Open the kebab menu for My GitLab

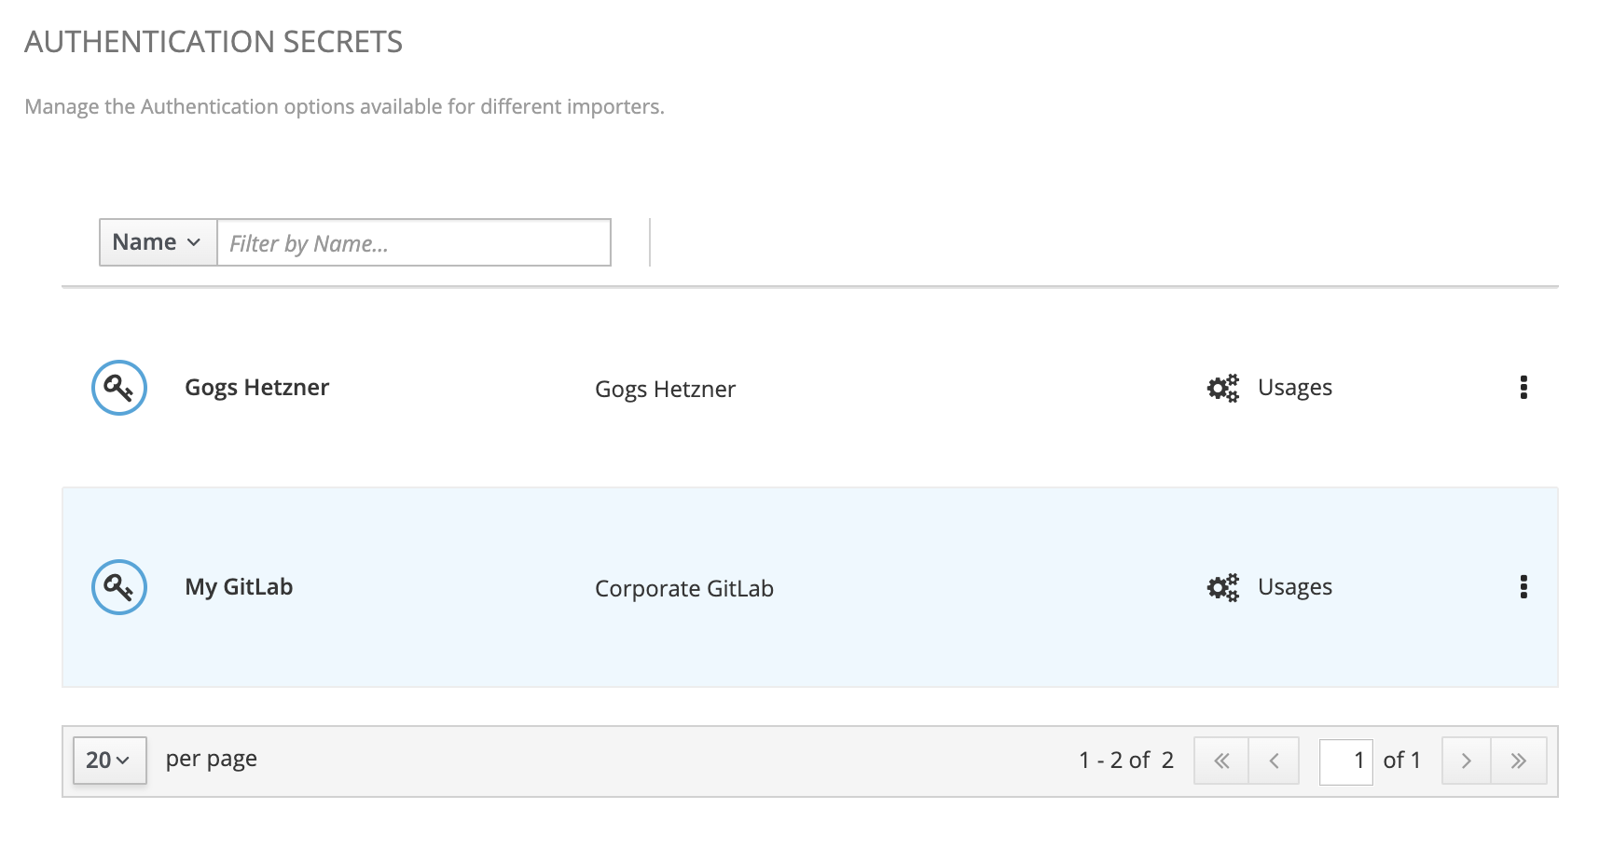point(1523,587)
